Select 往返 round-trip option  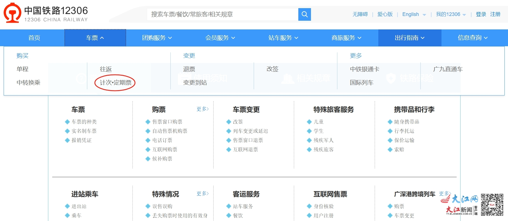106,69
